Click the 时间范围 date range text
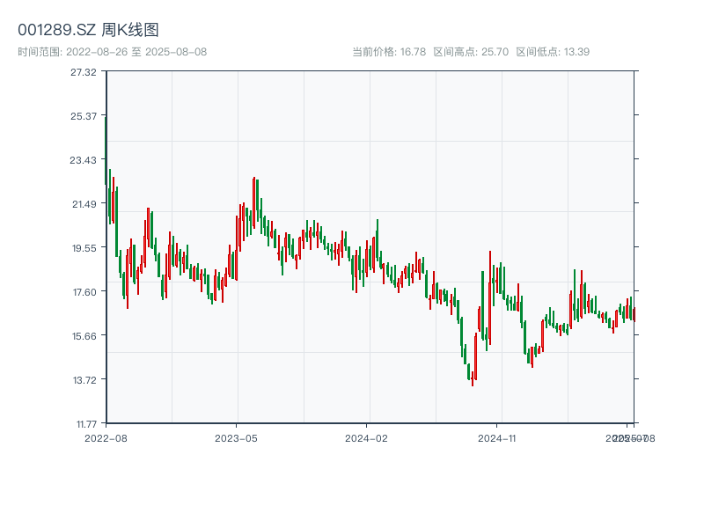Viewport: 704px width, 528px height. pos(113,52)
